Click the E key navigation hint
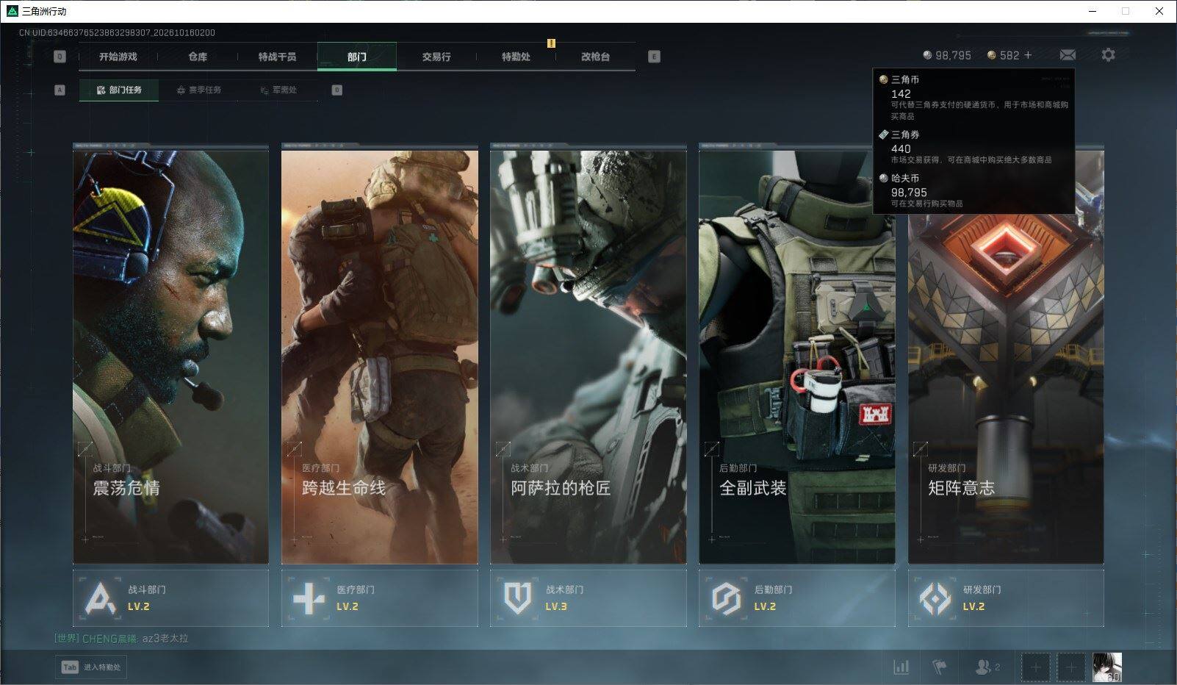Viewport: 1177px width, 685px height. (654, 57)
